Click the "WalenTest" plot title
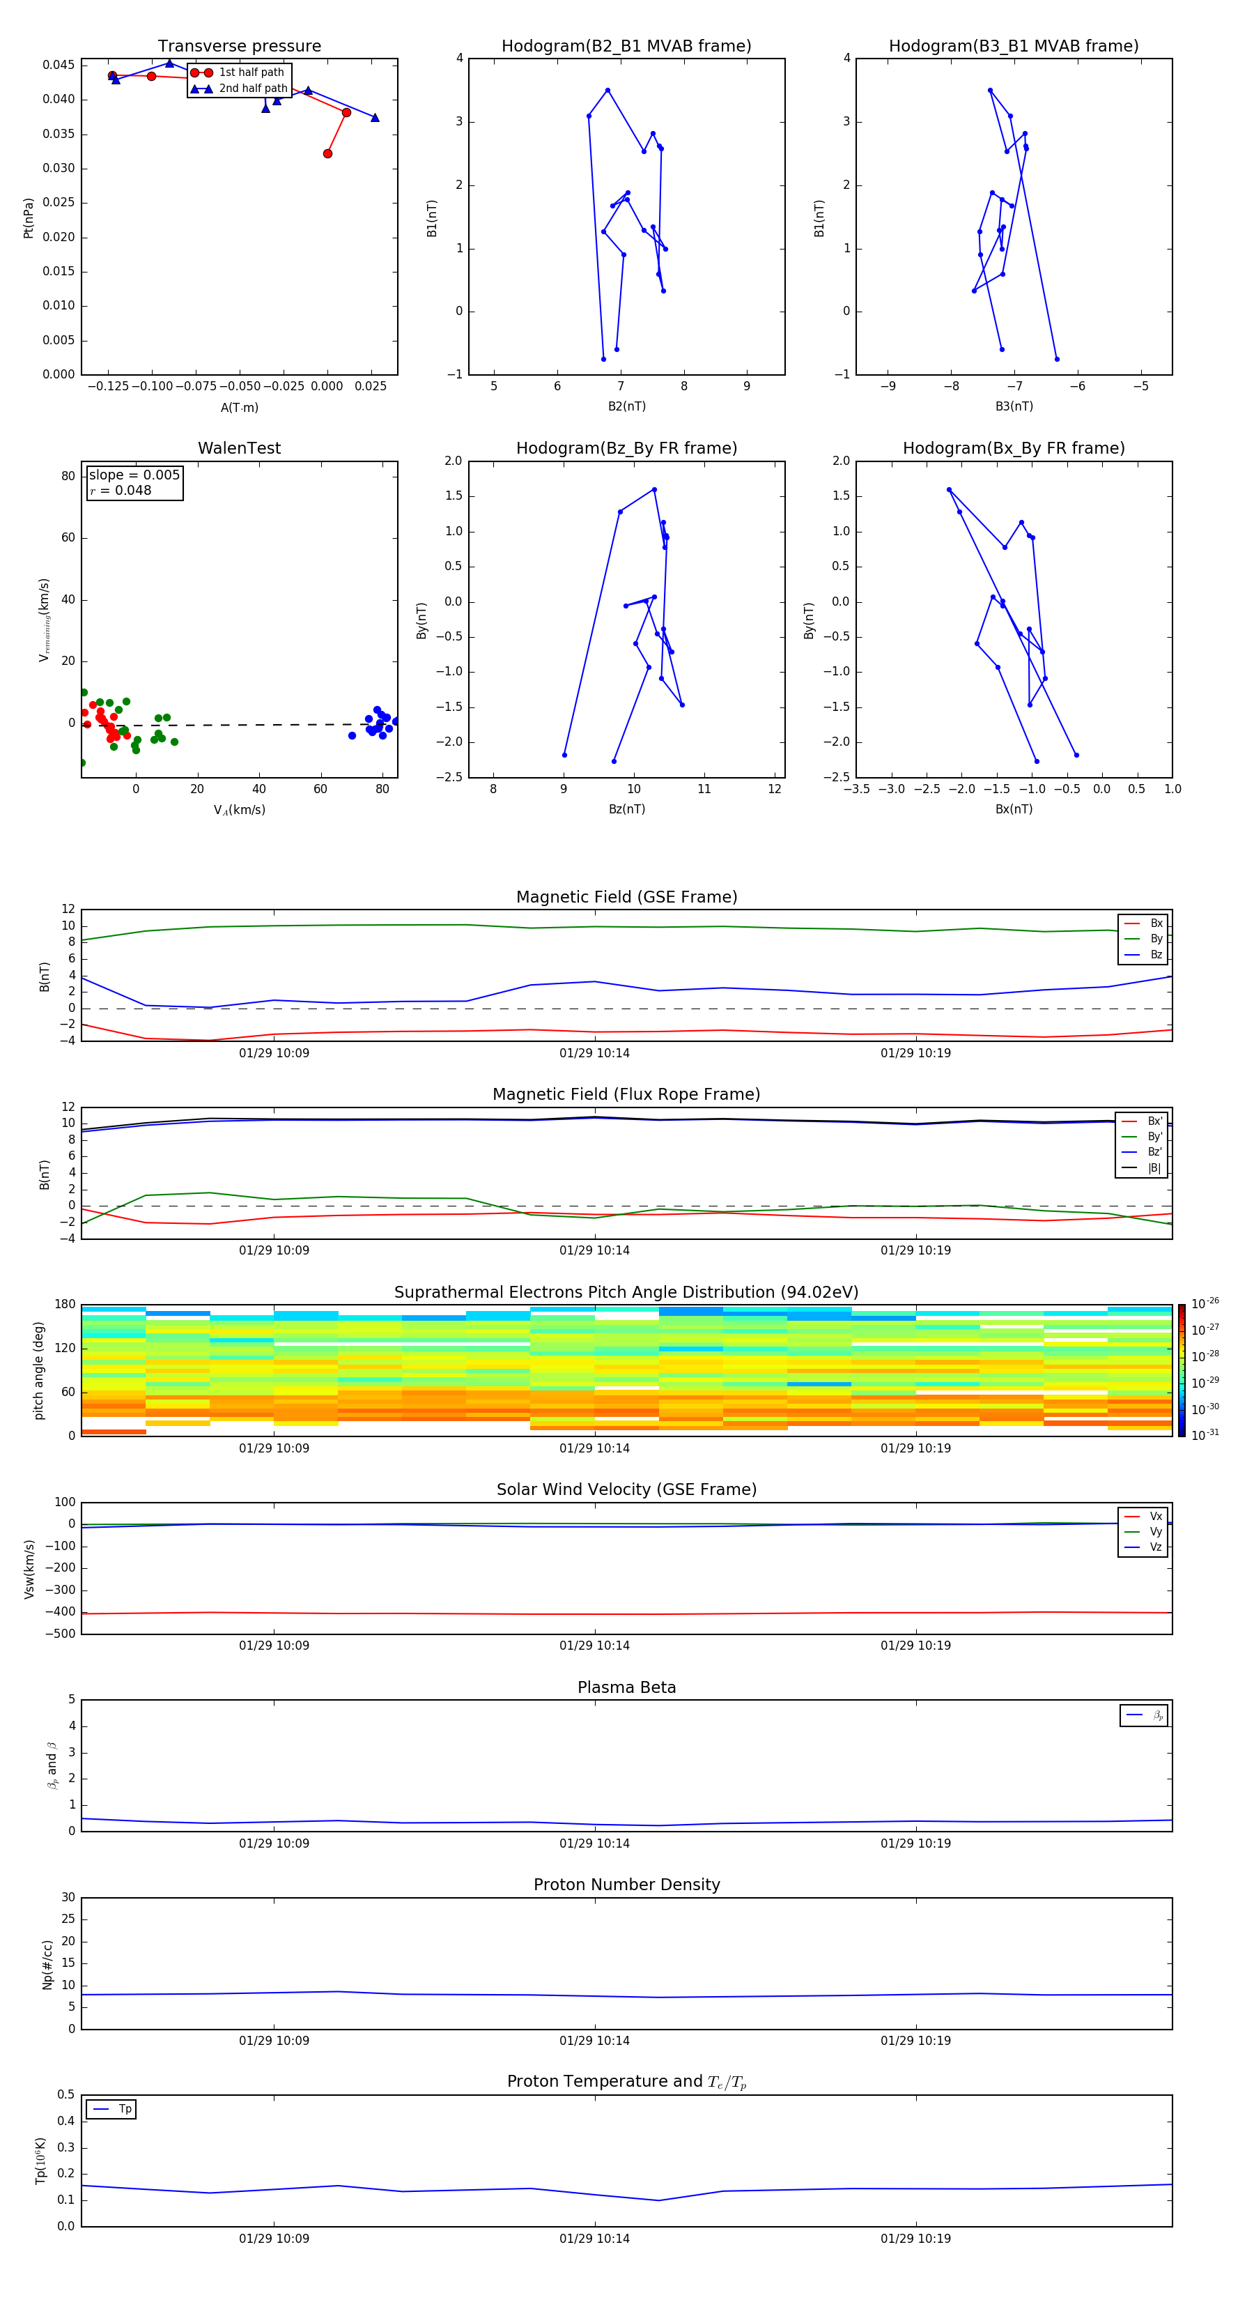Image resolution: width=1254 pixels, height=2300 pixels. [x=239, y=448]
